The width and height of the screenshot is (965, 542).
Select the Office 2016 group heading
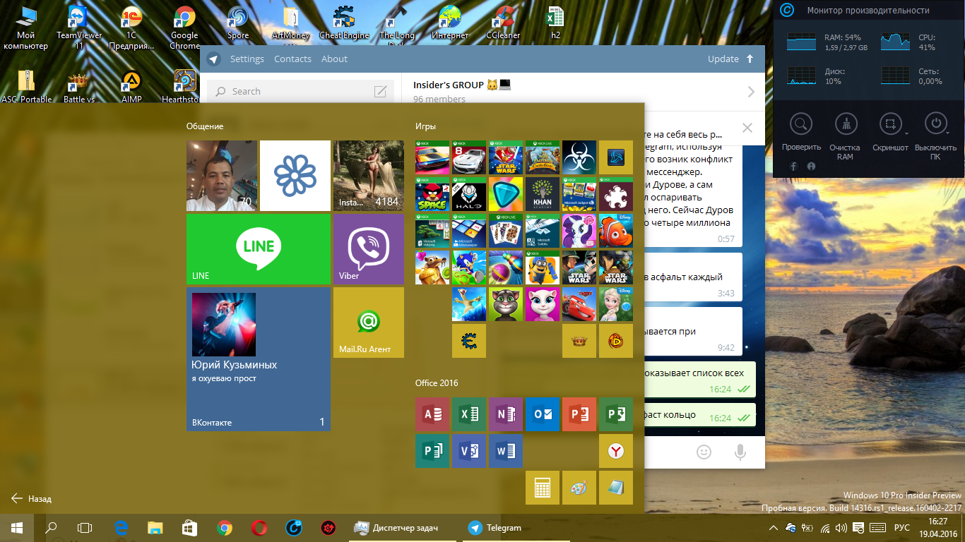click(x=437, y=383)
